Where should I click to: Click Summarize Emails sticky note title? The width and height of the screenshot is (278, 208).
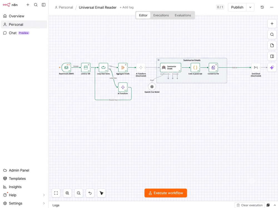point(192,60)
